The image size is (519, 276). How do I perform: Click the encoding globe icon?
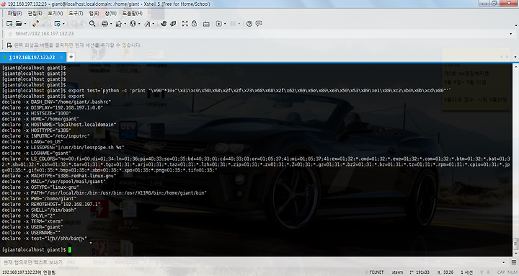pyautogui.click(x=133, y=24)
